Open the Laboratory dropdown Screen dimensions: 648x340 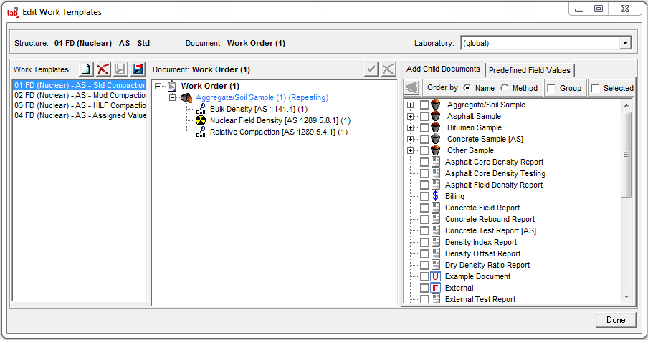point(625,43)
